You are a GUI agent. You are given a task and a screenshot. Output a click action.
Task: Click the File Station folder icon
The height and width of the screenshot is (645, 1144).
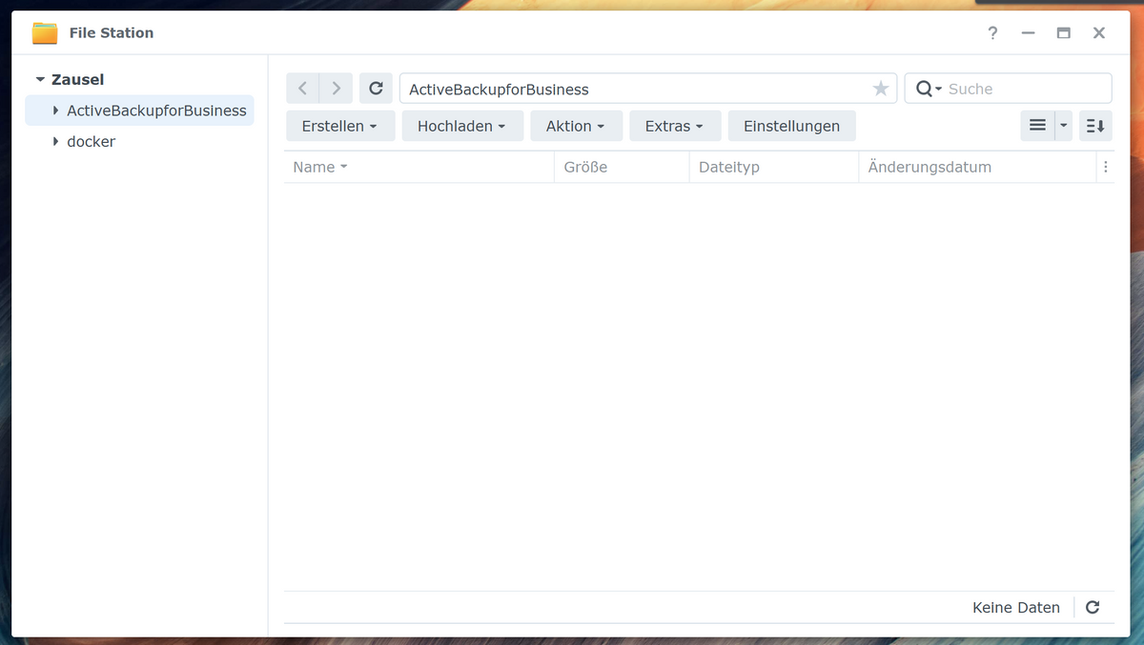(45, 32)
